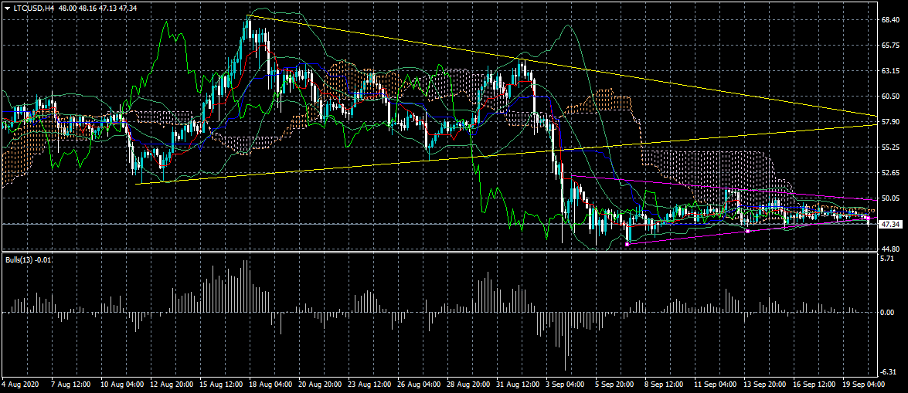This screenshot has height=393, width=908.
Task: Open the triangle menu beside LTCUSD,H4
Action: [x=7, y=8]
